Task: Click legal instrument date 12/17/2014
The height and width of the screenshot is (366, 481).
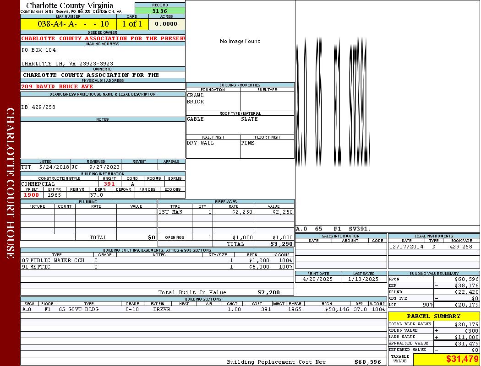Action: [x=406, y=247]
